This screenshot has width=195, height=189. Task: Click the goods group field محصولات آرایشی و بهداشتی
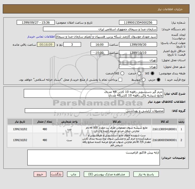click(94, 111)
